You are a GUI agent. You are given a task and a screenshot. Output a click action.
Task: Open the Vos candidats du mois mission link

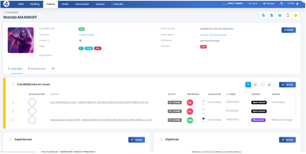click(99, 102)
